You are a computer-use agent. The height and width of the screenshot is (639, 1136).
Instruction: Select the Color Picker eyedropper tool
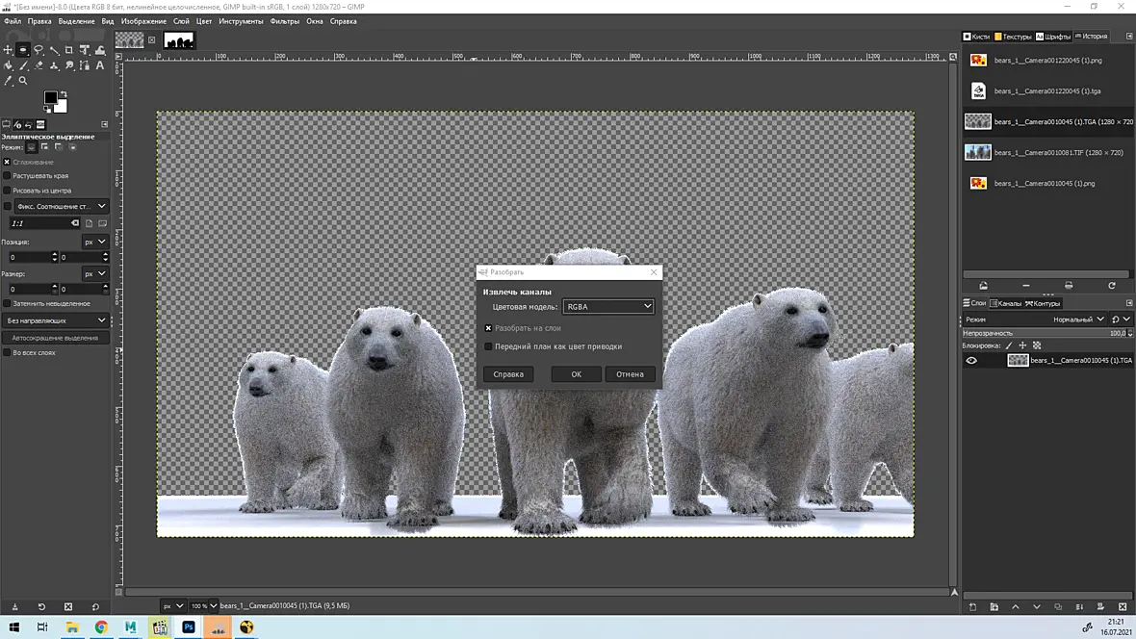(8, 81)
